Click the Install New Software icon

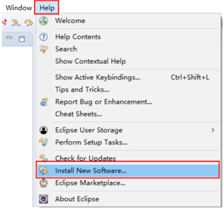(43, 170)
